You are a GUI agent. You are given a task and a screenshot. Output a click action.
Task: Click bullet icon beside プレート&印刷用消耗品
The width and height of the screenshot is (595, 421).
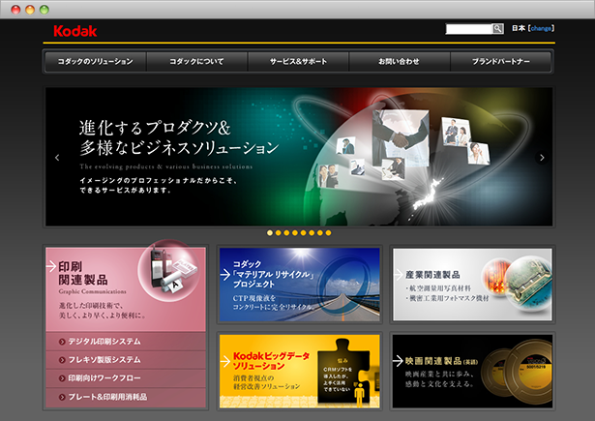[x=62, y=397]
